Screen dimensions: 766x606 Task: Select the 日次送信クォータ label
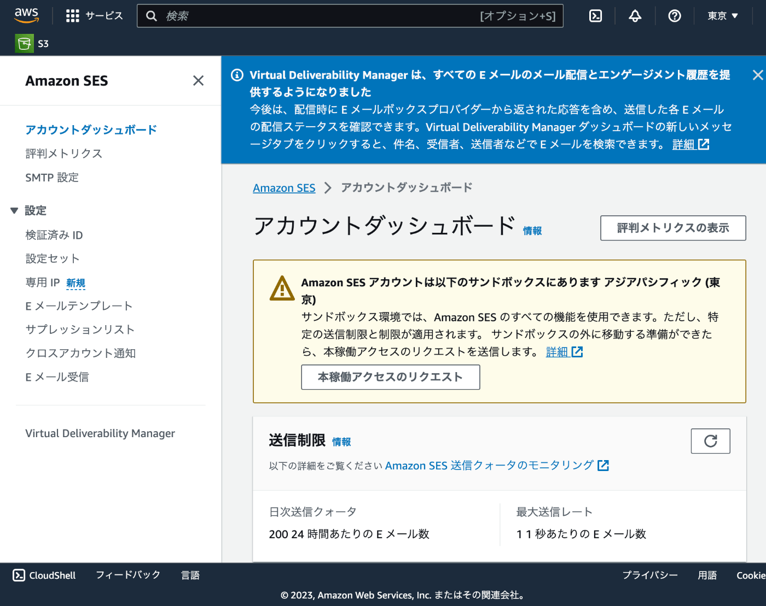312,512
